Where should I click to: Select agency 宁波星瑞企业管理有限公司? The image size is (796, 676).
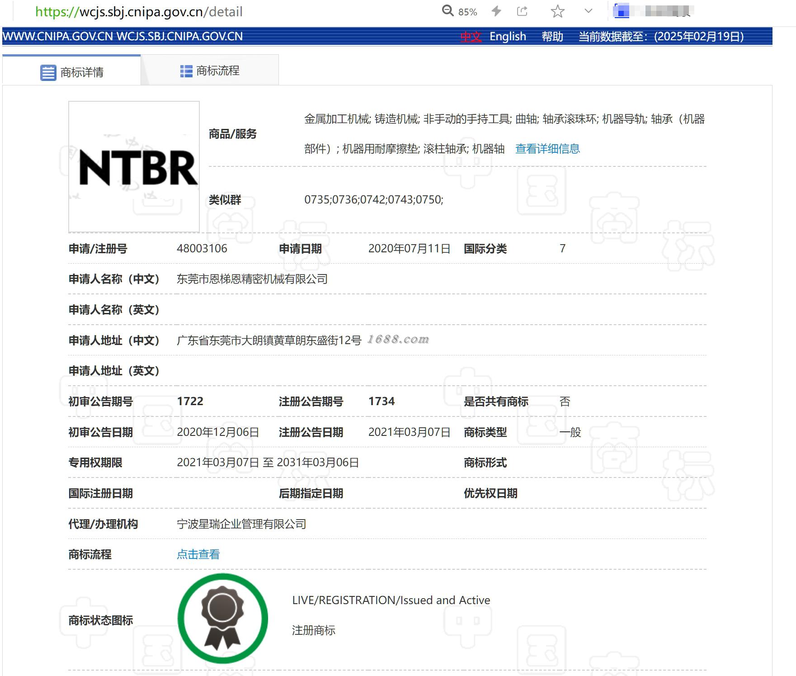coord(241,524)
